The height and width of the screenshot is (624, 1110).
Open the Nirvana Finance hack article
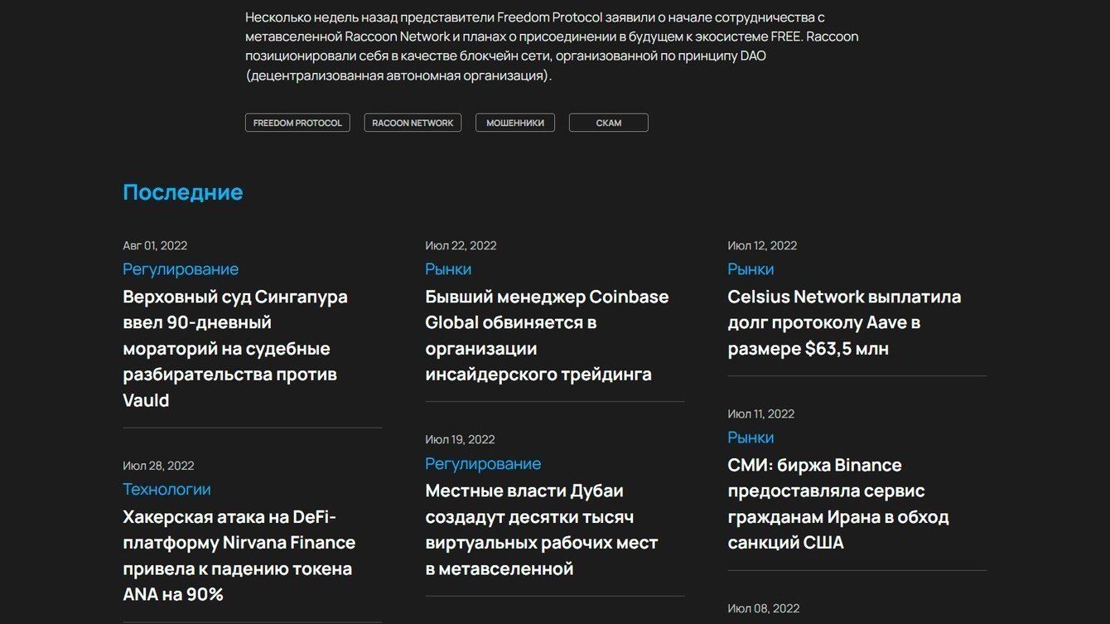pos(239,555)
